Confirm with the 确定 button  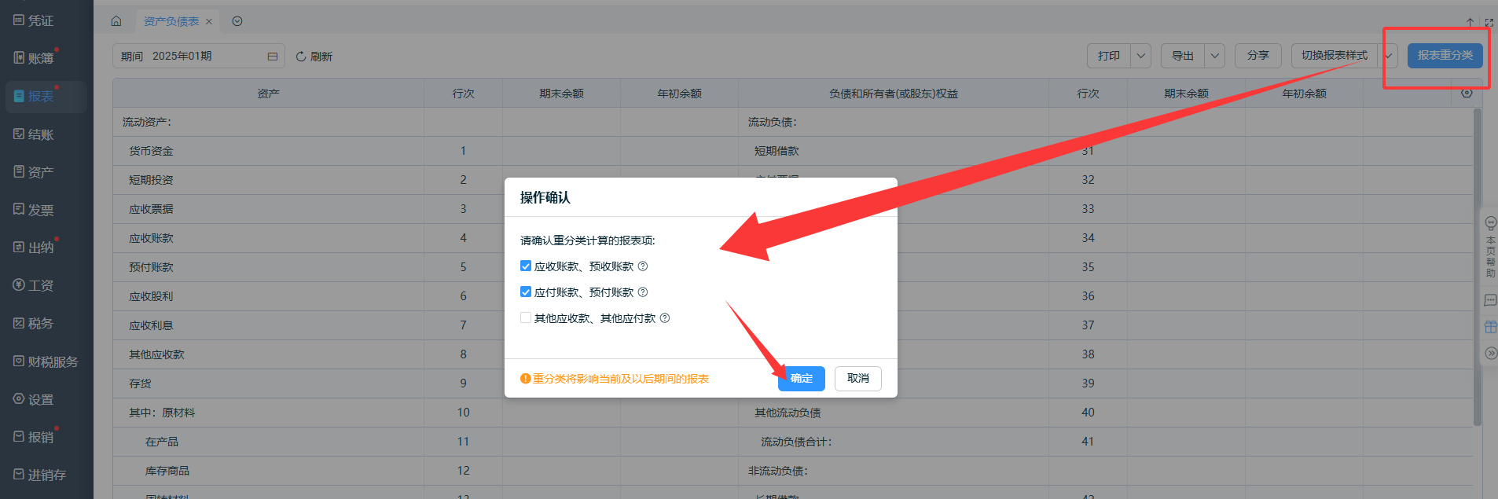pyautogui.click(x=801, y=379)
